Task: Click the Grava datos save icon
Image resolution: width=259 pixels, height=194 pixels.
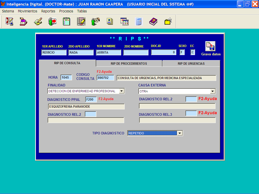Action: click(x=210, y=46)
